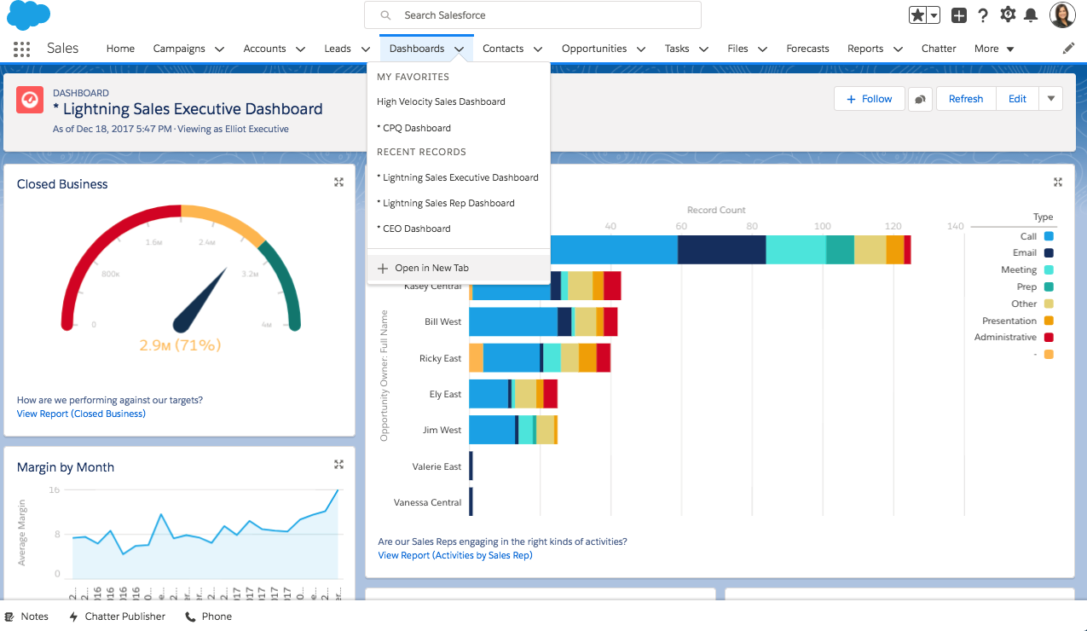Viewport: 1087px width, 631px height.
Task: Switch to the Chatter tab
Action: point(939,49)
